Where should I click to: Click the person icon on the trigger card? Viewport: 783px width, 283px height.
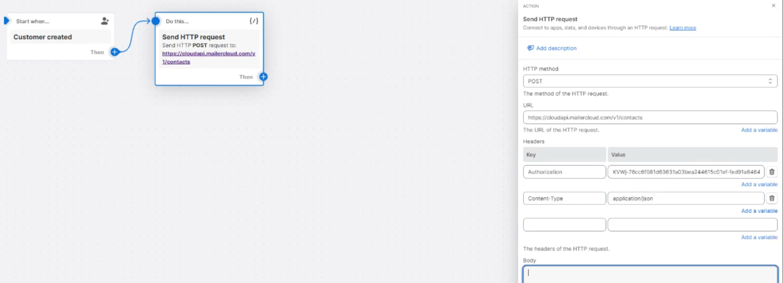coord(105,21)
